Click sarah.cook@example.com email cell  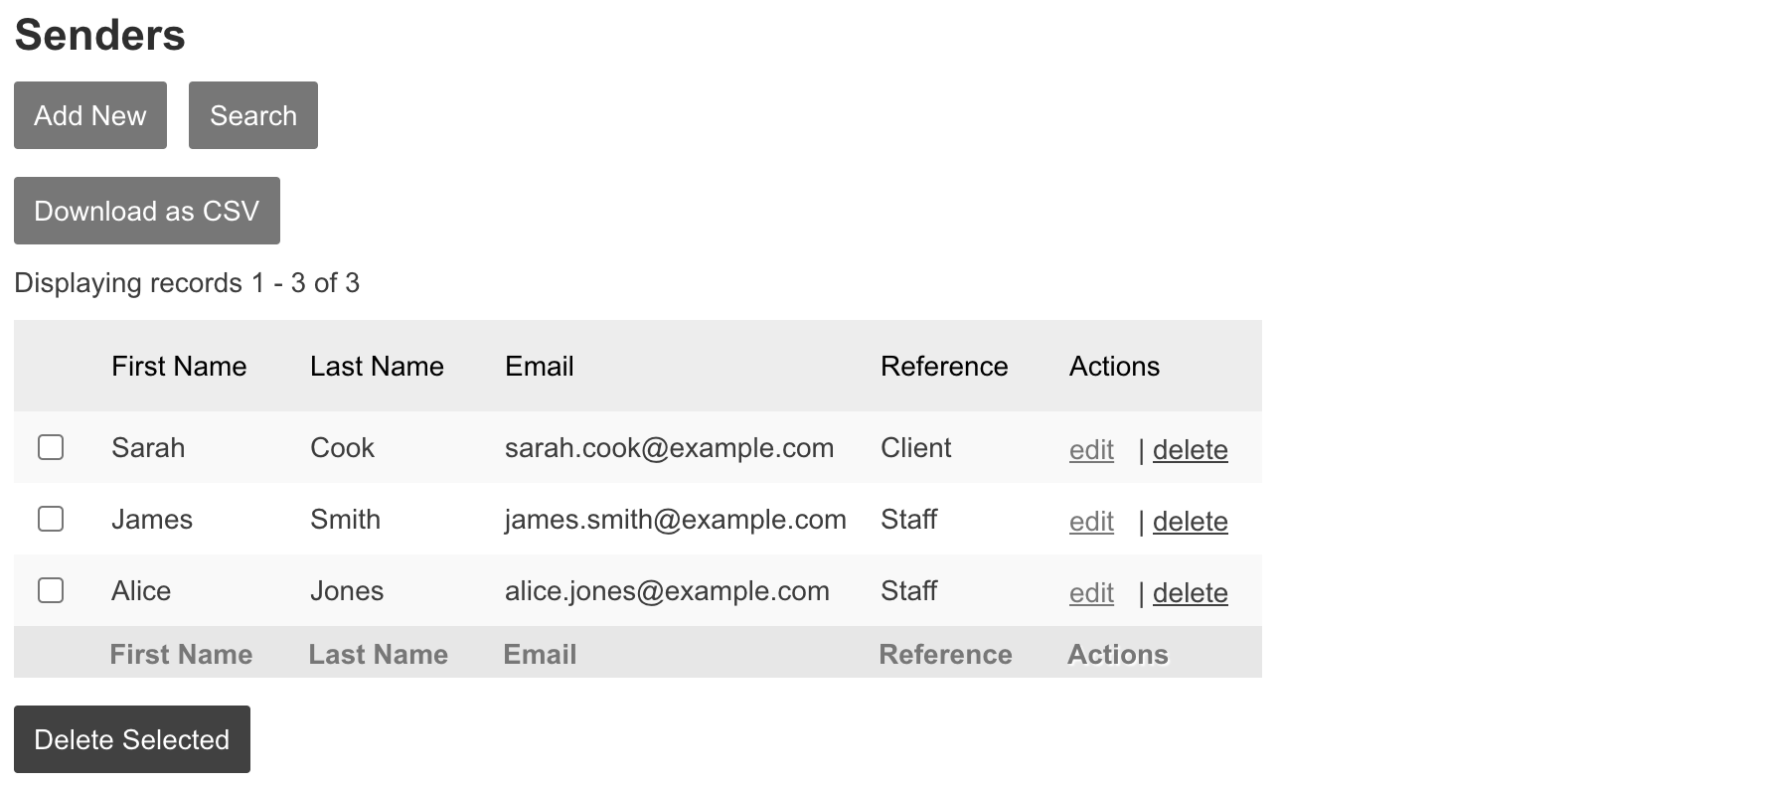[669, 448]
